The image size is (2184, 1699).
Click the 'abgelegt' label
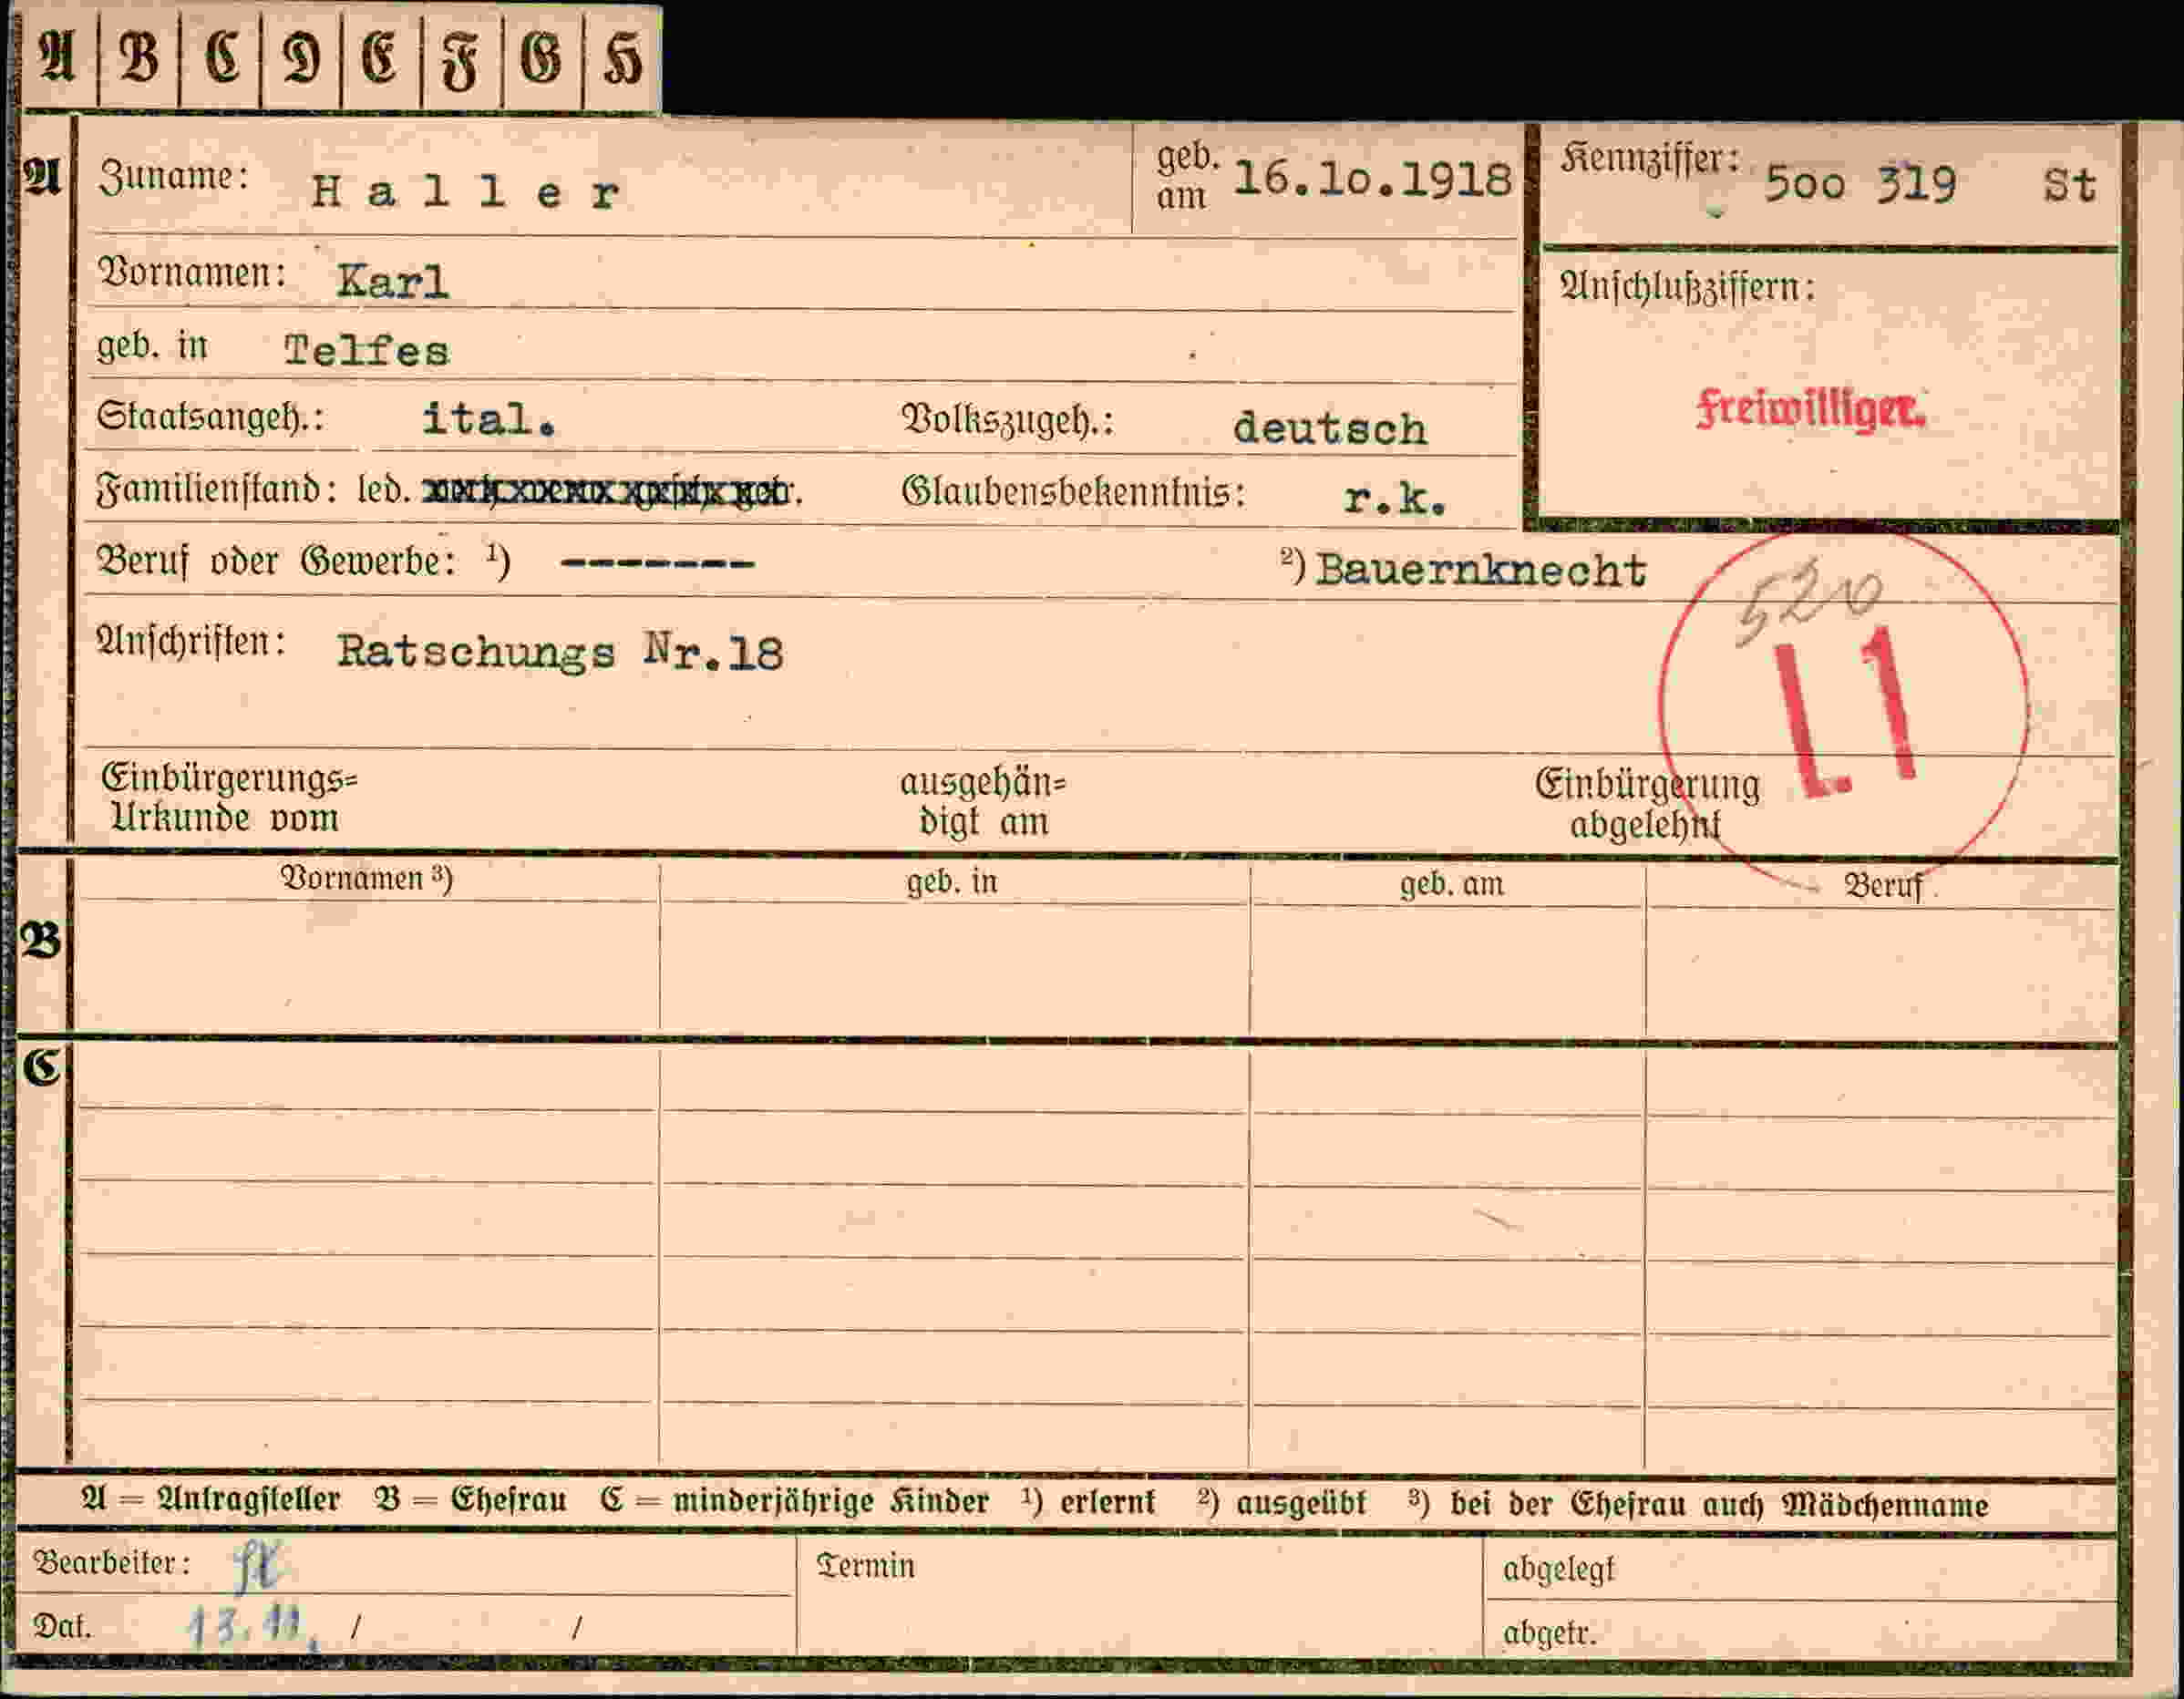click(1559, 1570)
